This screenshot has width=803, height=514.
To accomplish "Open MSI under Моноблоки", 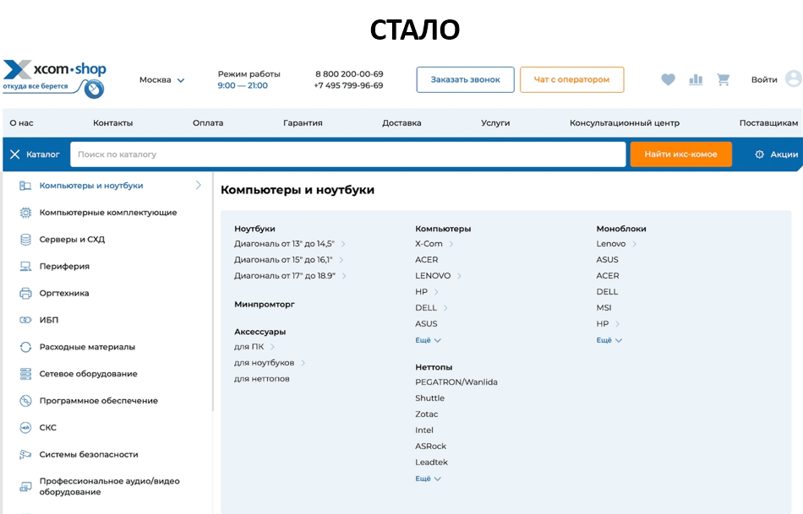I will click(x=604, y=308).
